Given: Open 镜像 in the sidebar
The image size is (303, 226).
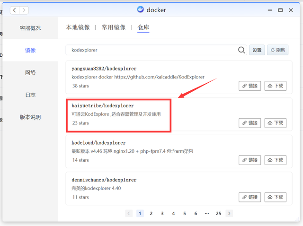Looking at the screenshot, I should 30,51.
